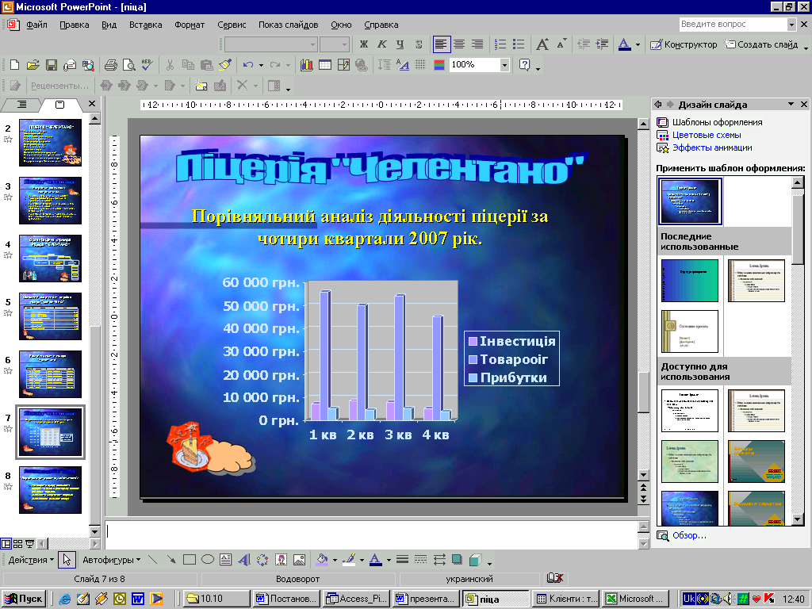Select the Oval drawing tool

tap(208, 560)
